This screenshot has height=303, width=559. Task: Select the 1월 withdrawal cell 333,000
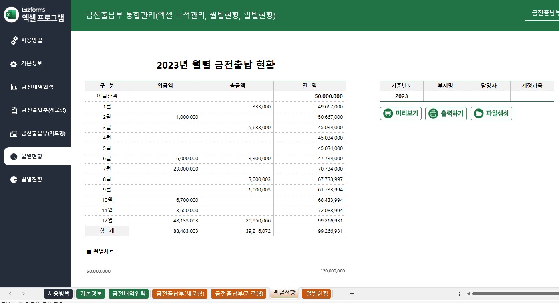tap(237, 107)
